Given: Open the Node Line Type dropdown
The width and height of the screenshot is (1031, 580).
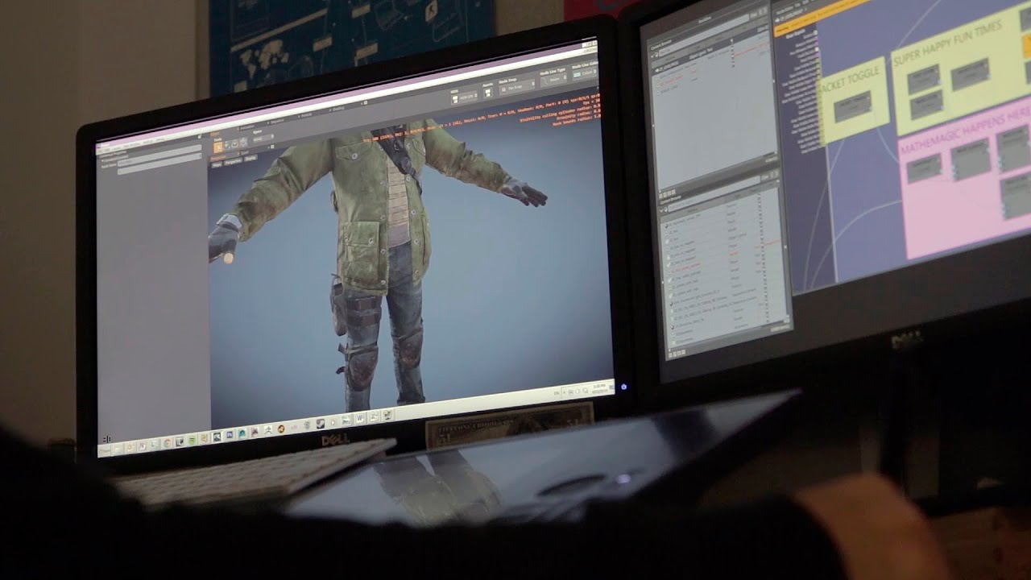Looking at the screenshot, I should [x=553, y=78].
